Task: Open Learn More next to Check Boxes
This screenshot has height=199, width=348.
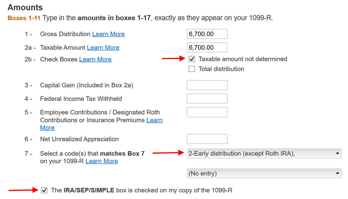Action: click(95, 59)
